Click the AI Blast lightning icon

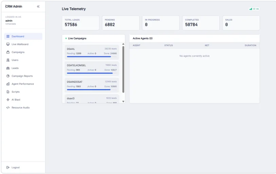[x=8, y=100]
